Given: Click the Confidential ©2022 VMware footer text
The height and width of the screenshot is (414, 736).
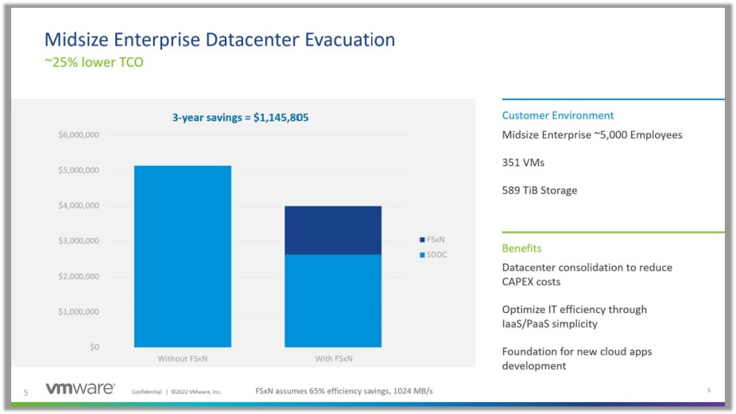Looking at the screenshot, I should pyautogui.click(x=176, y=392).
